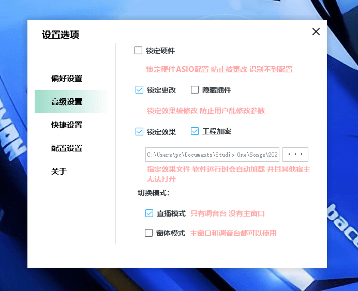The image size is (358, 291).
Task: Enable the 锁定硬件 checkbox
Action: 138,51
